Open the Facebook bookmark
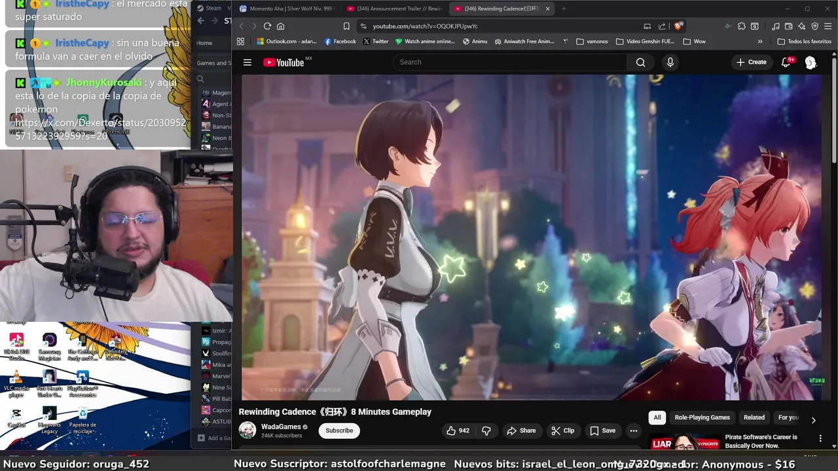The width and height of the screenshot is (838, 471). coord(340,41)
